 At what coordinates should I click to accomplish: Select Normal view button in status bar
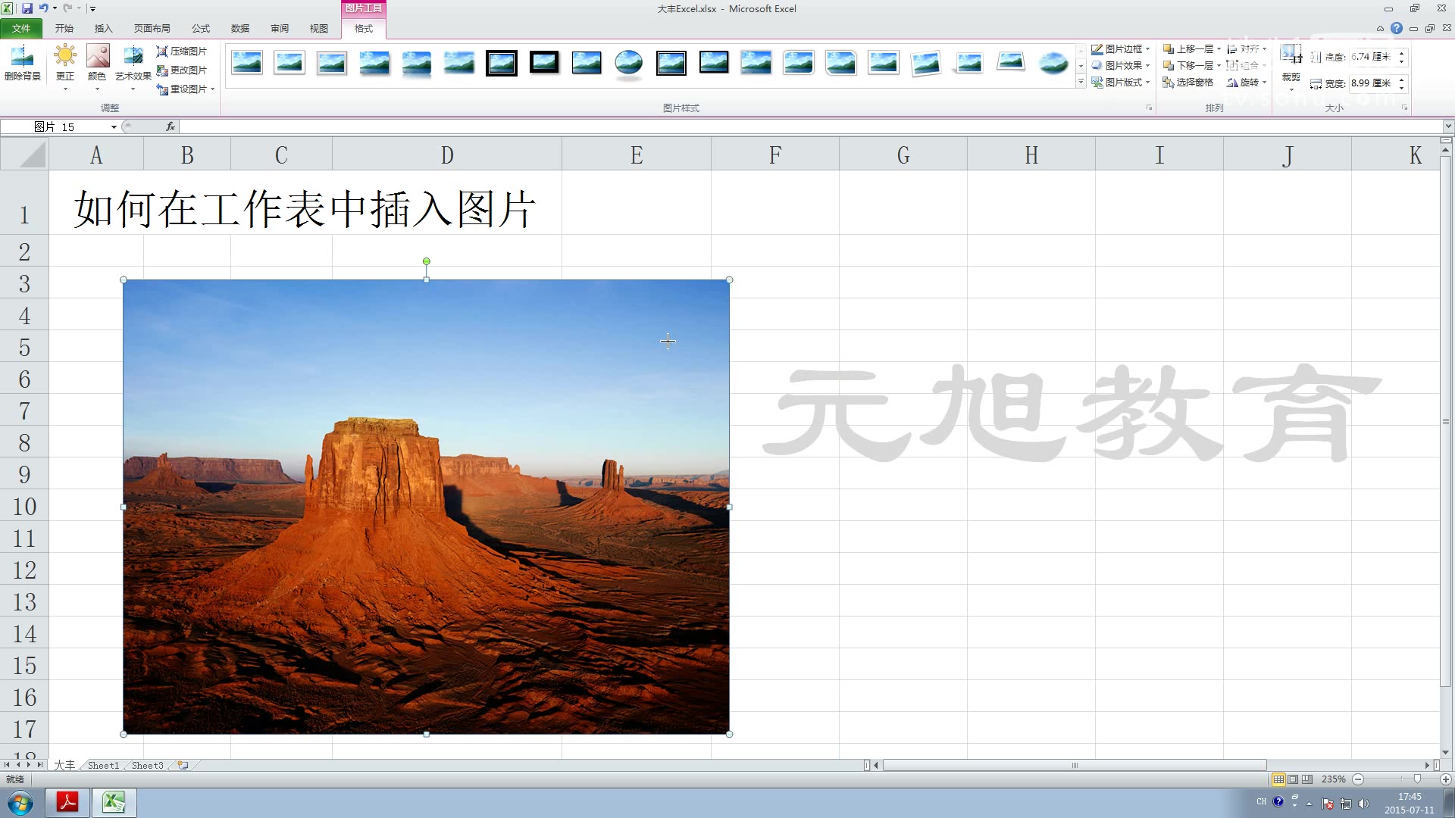coord(1278,779)
